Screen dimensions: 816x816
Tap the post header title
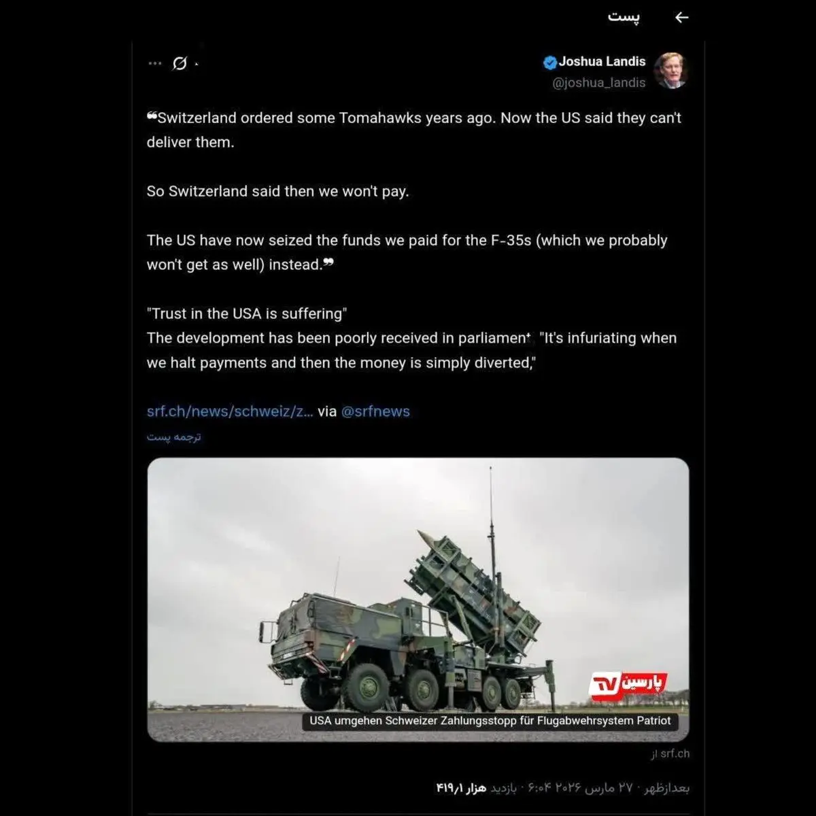pyautogui.click(x=624, y=18)
